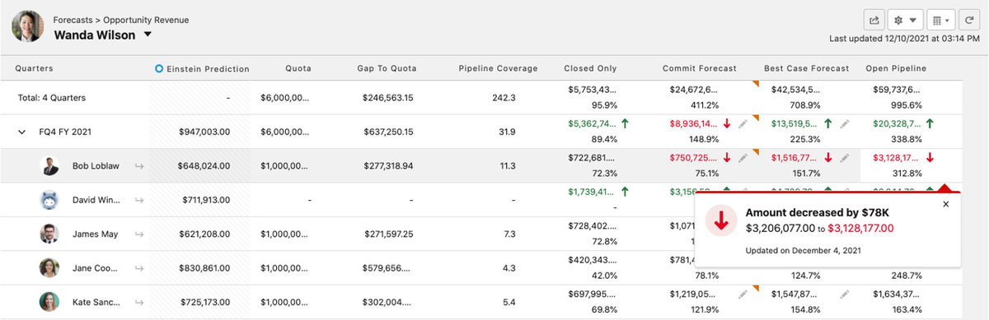This screenshot has width=989, height=320.
Task: Click red down arrow in FQ4 Commit Forecast
Action: (727, 123)
